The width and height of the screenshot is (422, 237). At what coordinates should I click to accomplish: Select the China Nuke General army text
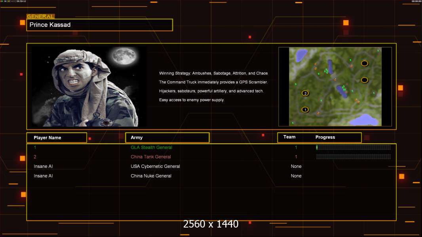[x=151, y=176]
